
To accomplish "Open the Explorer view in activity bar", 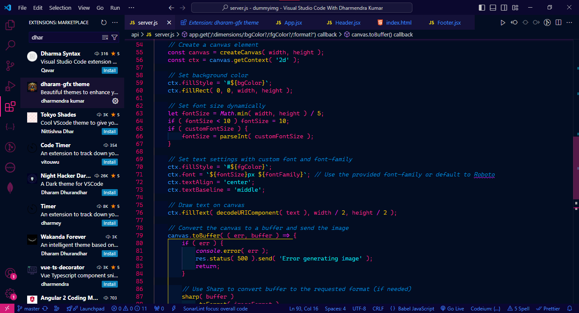I will coord(10,25).
